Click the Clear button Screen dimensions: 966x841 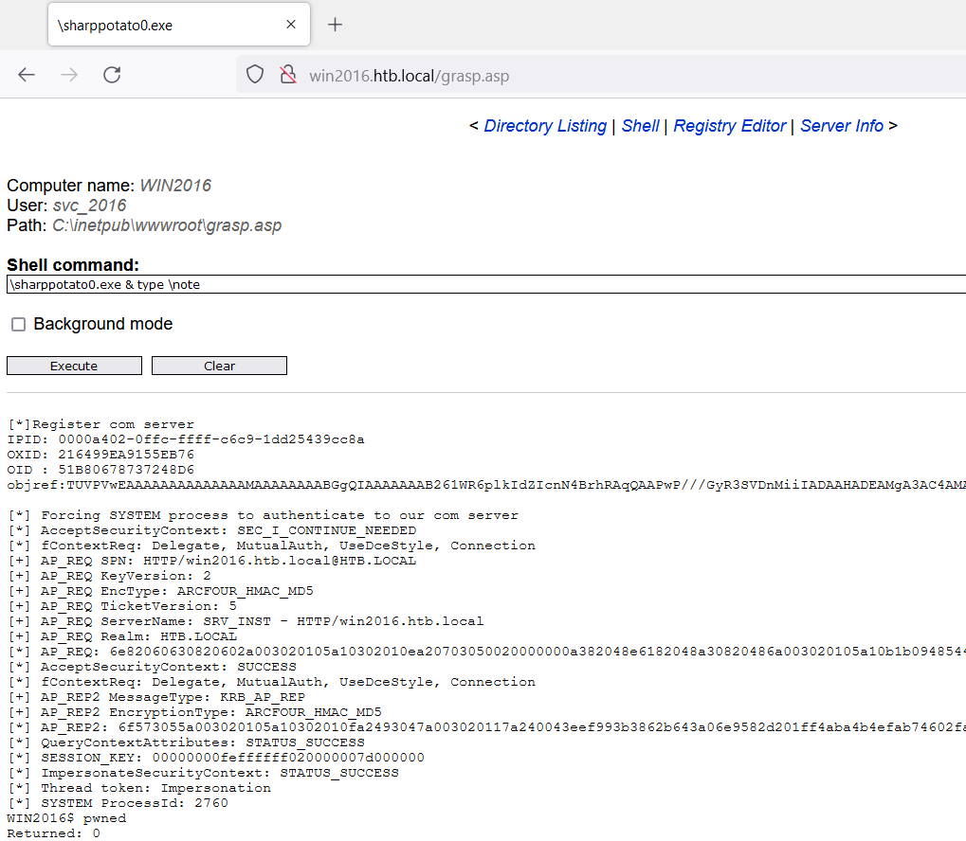(x=219, y=366)
